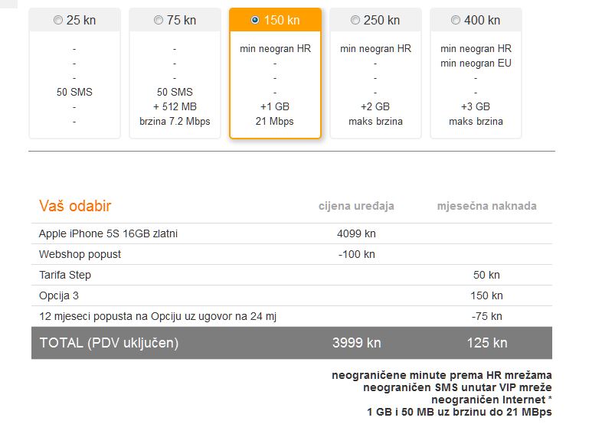
Task: Click the 50 SMS text in 25 kn card
Action: point(74,92)
